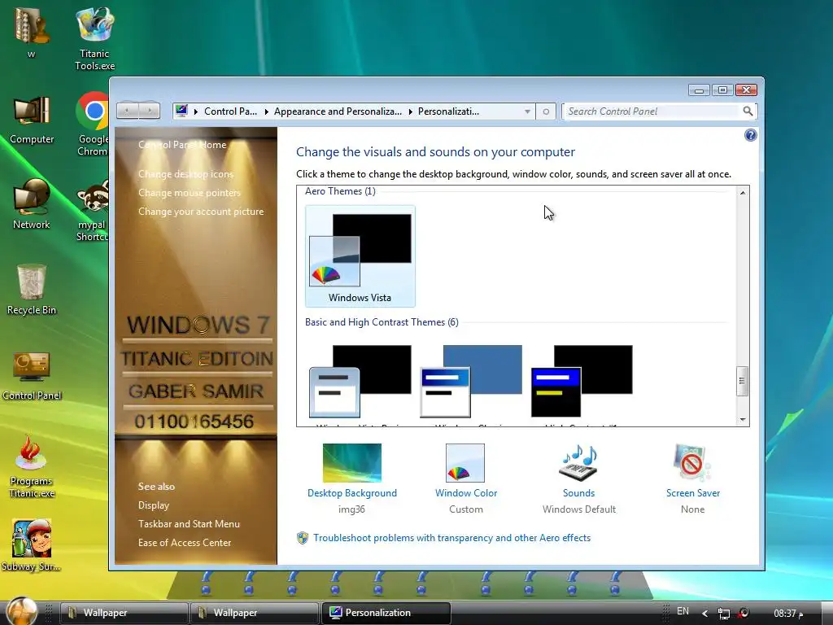Open Change mouse pointers link
This screenshot has height=625, width=833.
pyautogui.click(x=189, y=192)
